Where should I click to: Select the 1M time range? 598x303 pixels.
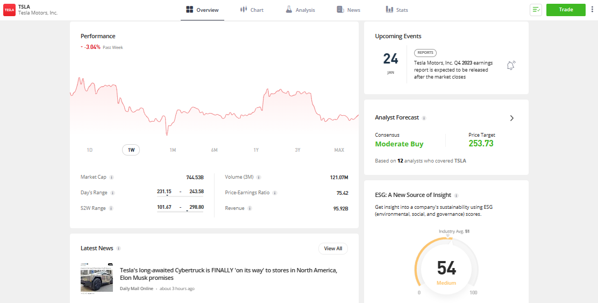pos(173,150)
